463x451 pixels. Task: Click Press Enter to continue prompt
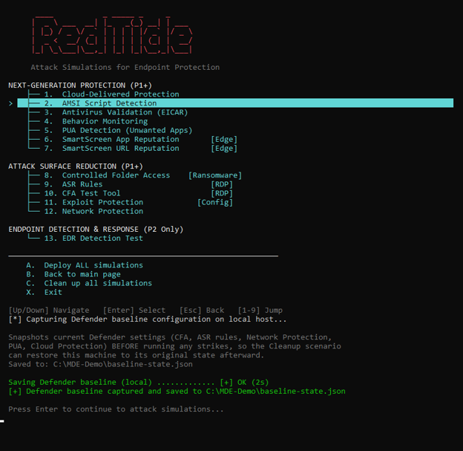(x=116, y=409)
